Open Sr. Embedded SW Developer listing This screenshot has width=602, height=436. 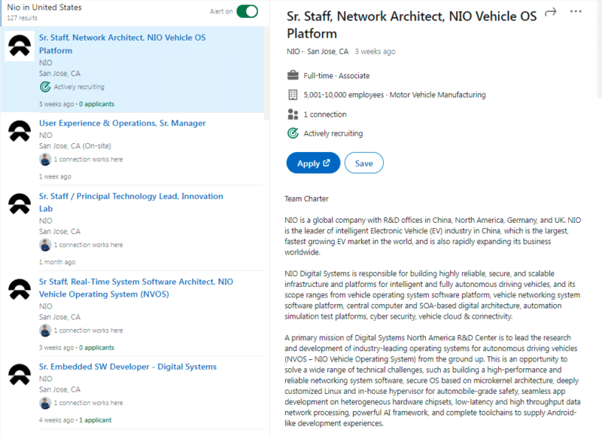tap(127, 367)
